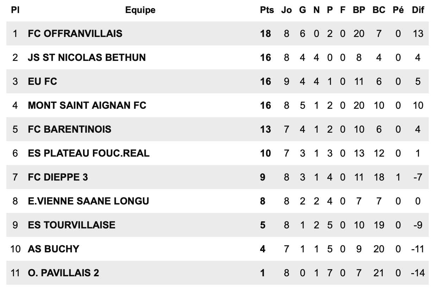This screenshot has width=433, height=290.
Task: Click the FC BARENTINOIS team name
Action: (69, 129)
